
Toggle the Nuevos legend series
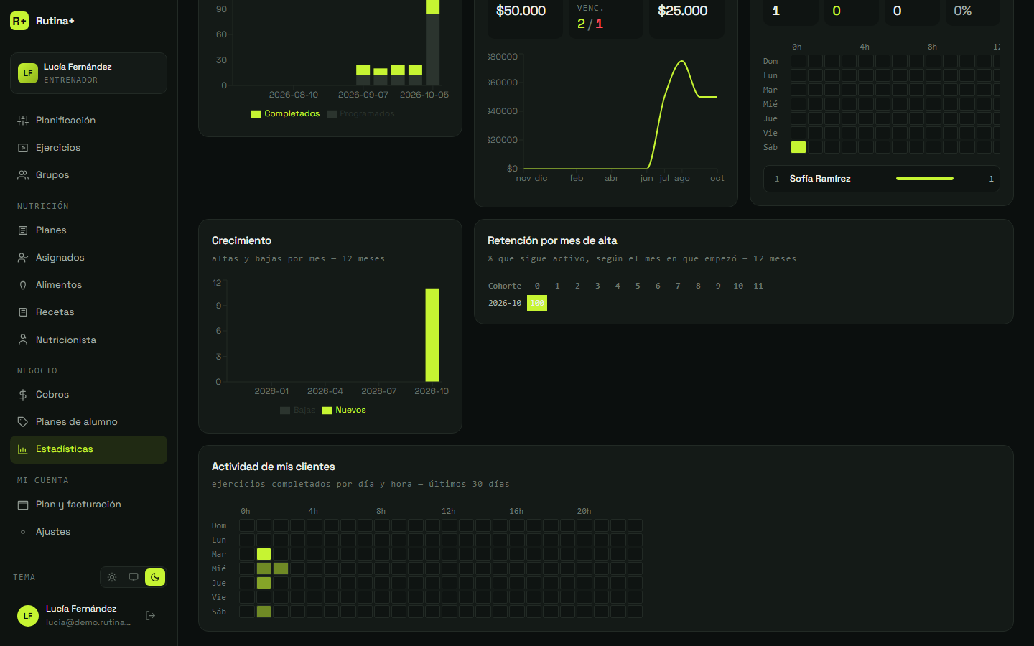coord(345,411)
